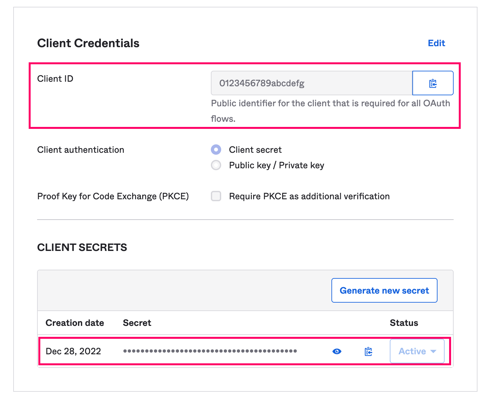Click the Secret column header

tap(137, 323)
